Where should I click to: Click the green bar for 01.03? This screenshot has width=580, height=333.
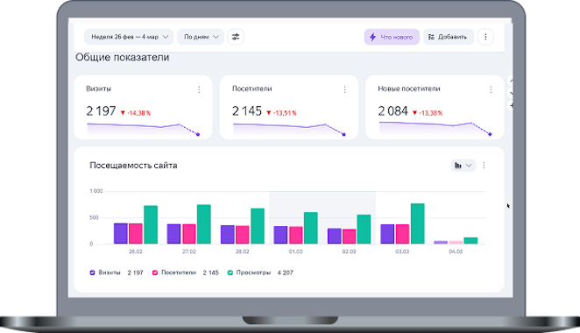(x=311, y=228)
